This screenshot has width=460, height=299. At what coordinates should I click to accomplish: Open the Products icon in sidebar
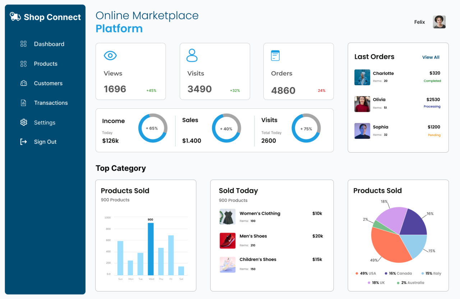point(23,63)
